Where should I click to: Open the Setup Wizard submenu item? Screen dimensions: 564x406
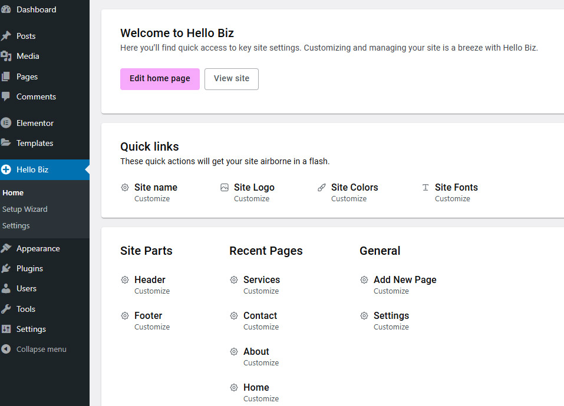(25, 209)
